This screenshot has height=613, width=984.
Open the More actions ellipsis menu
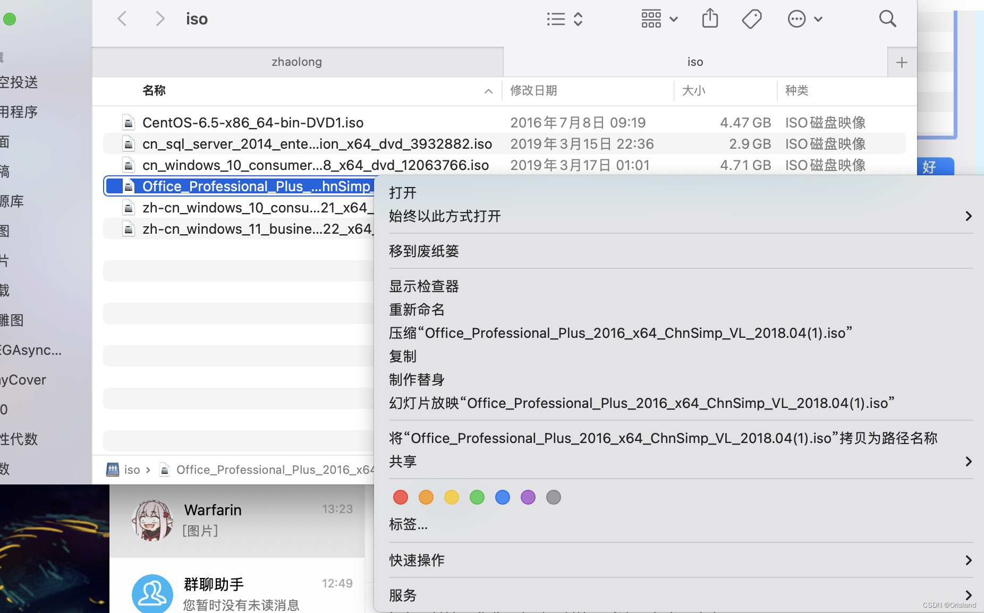(804, 19)
